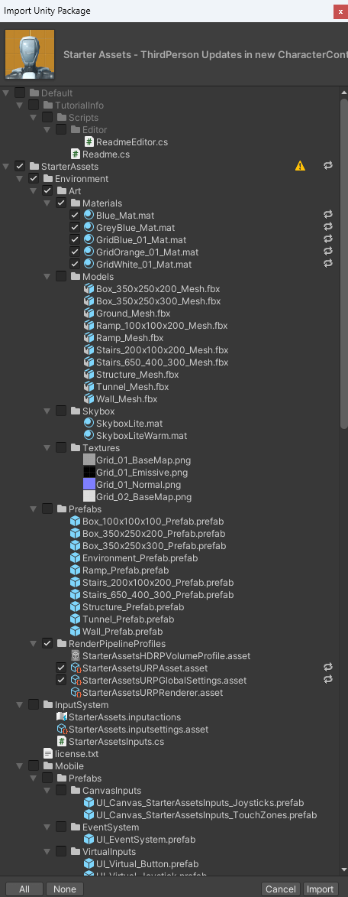Screen dimensions: 348x897
Task: Enable the Models folder checkbox
Action: [61, 276]
